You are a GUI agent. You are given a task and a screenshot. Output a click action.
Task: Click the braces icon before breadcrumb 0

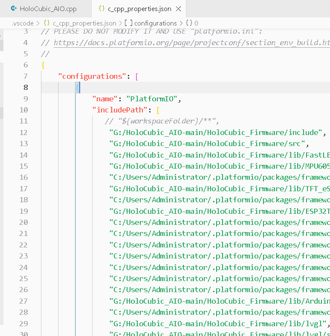pyautogui.click(x=189, y=23)
